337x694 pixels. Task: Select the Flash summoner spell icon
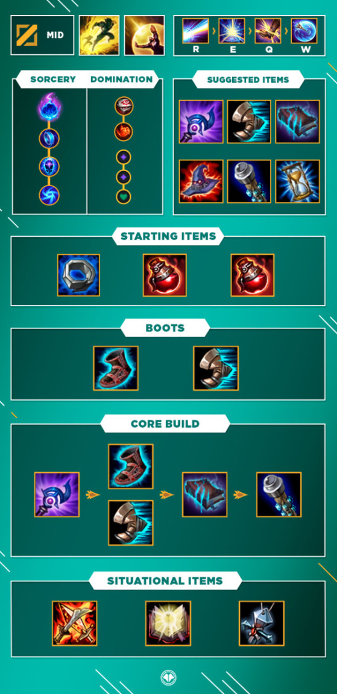pyautogui.click(x=99, y=36)
